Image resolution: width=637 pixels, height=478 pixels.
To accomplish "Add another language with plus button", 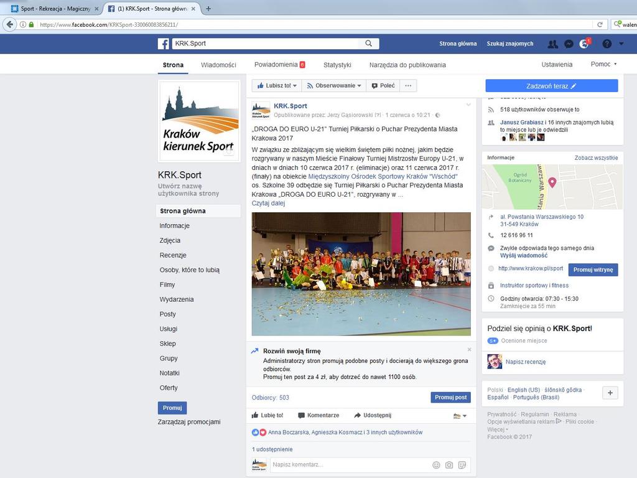I will click(x=610, y=393).
